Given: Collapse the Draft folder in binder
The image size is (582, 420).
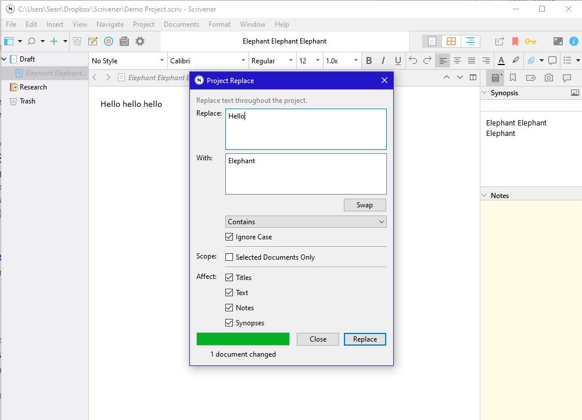Looking at the screenshot, I should (5, 59).
